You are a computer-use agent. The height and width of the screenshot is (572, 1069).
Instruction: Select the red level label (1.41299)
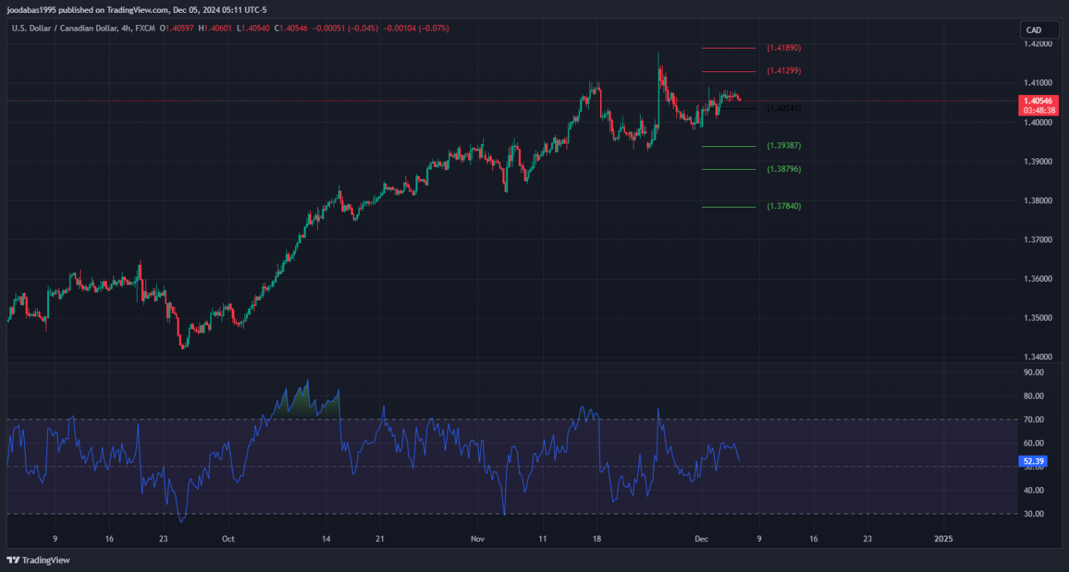(784, 71)
